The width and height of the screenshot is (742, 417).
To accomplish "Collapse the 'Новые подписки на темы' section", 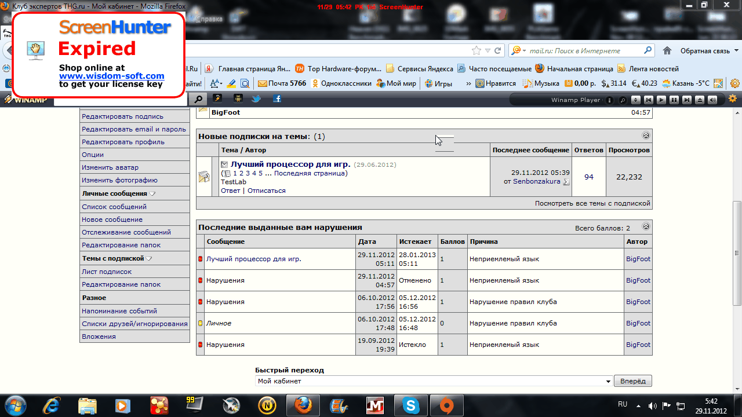I will pos(646,136).
